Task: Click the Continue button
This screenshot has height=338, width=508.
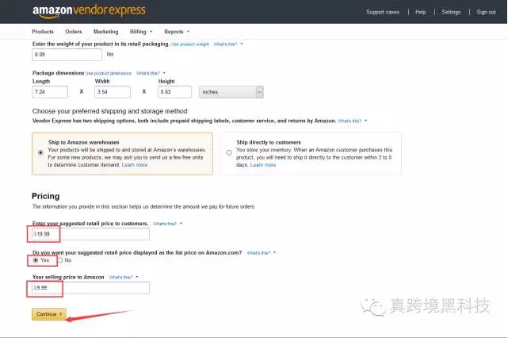Action: coord(49,314)
